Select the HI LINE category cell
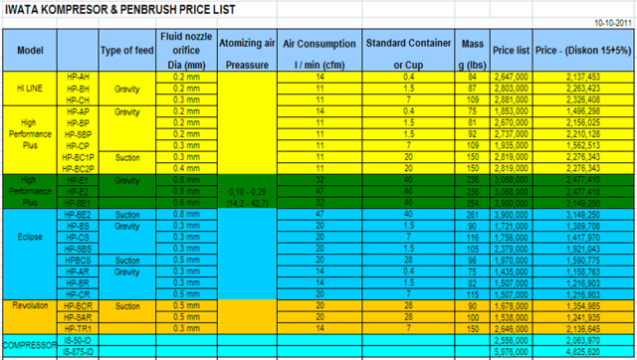Viewport: 637px width, 360px height. click(x=30, y=89)
